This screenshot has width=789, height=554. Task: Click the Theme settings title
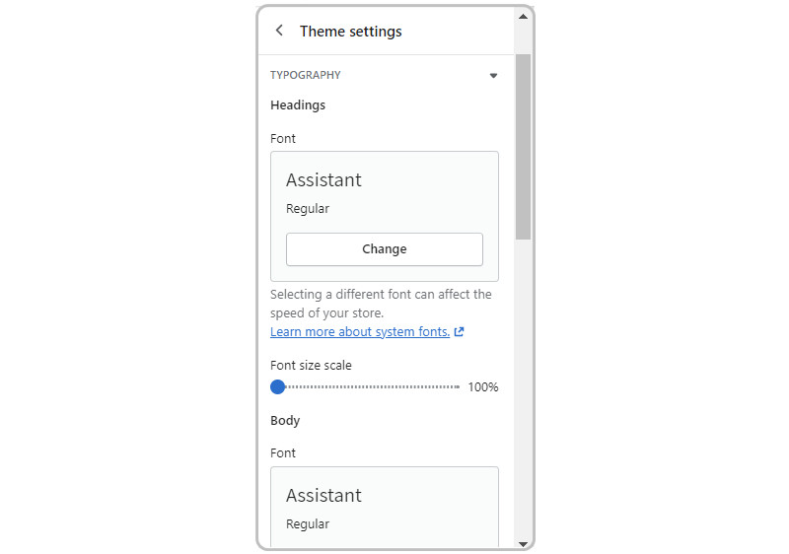coord(351,32)
